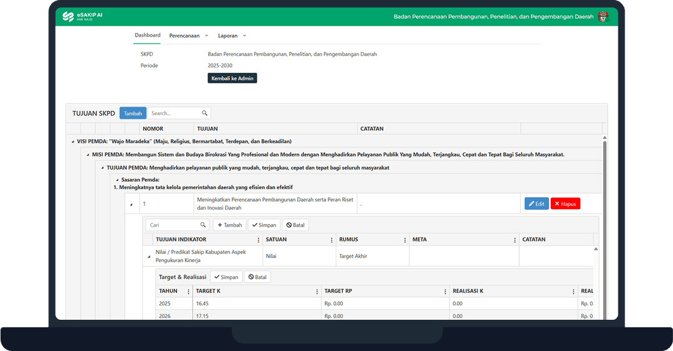
Task: Click the Search input in TUJUAN SKPD
Action: click(x=174, y=113)
